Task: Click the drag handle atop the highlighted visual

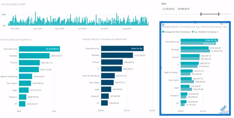Action: tap(195, 23)
